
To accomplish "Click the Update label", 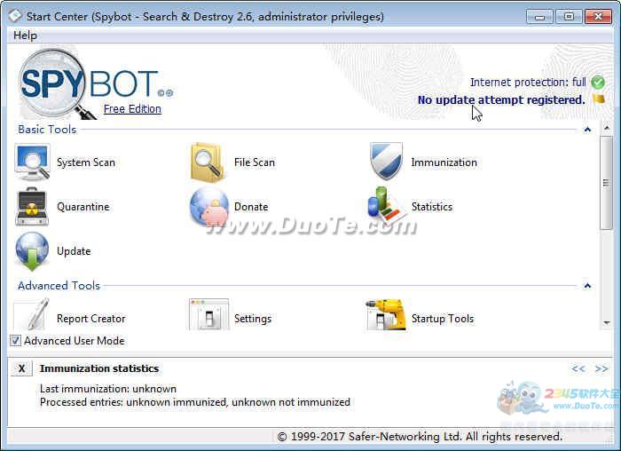I will click(74, 251).
